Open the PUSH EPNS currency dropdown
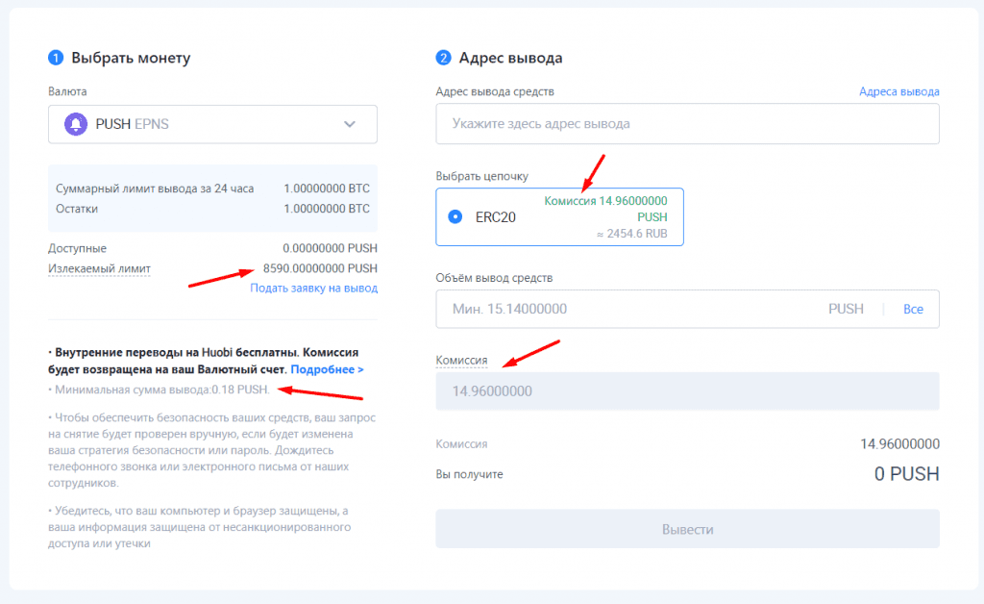This screenshot has height=604, width=984. point(212,124)
